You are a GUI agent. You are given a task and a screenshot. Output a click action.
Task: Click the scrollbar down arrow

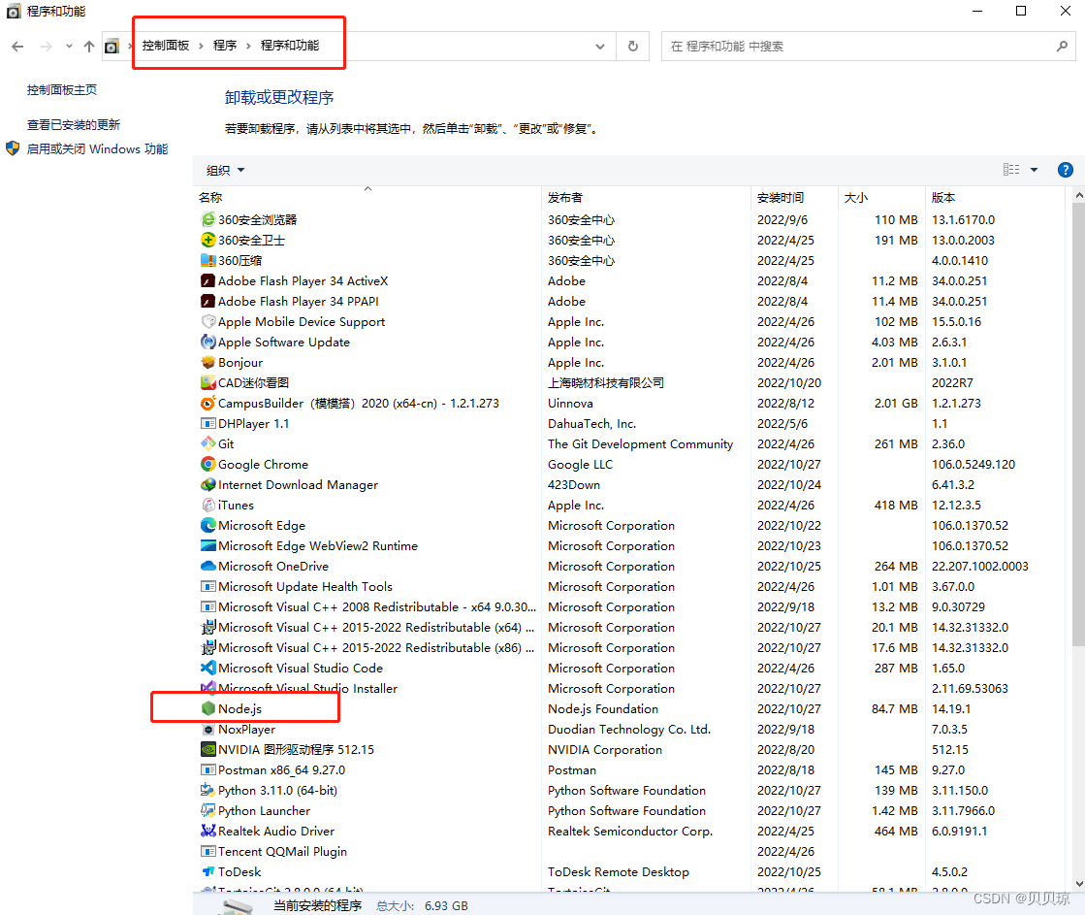1078,883
